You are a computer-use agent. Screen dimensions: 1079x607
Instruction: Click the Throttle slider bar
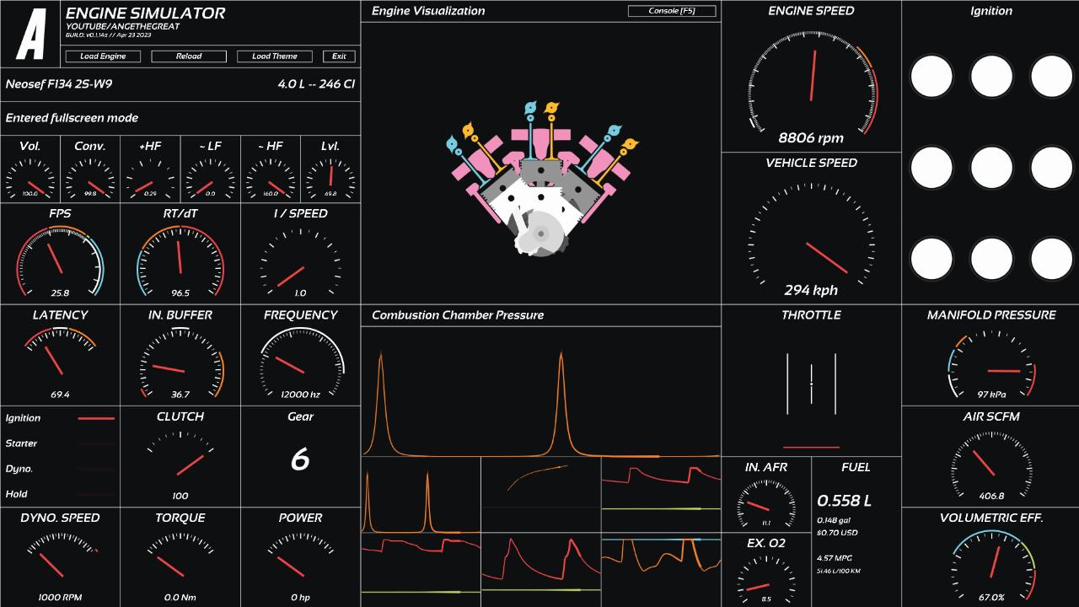point(811,384)
